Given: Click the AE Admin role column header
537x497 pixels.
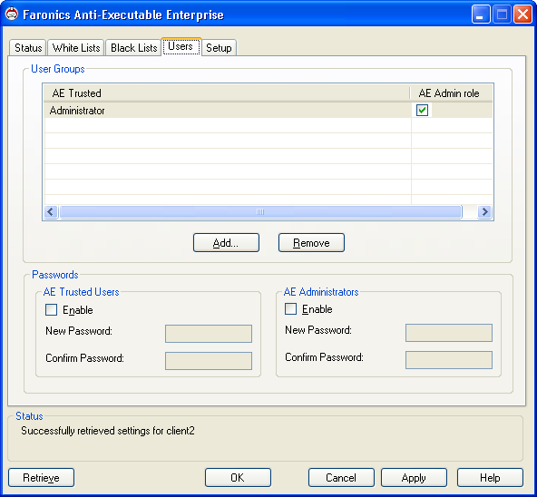Looking at the screenshot, I should tap(451, 93).
